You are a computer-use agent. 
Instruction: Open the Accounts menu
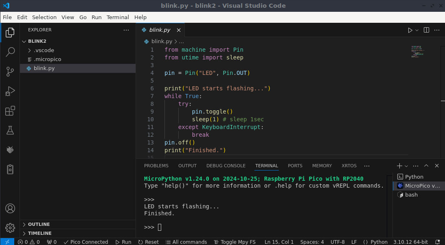point(10,208)
